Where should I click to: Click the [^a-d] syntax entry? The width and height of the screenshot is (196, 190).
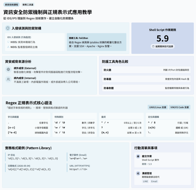[x=12, y=132]
